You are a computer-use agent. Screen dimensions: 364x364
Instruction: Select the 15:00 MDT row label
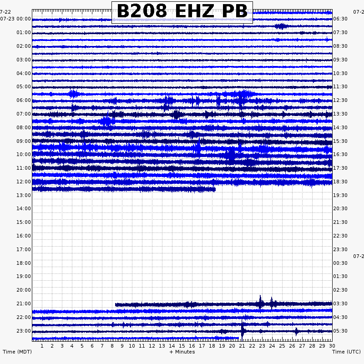click(x=24, y=222)
